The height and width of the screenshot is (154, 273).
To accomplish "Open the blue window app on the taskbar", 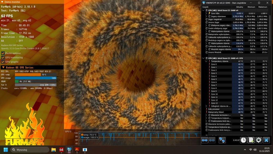I will click(x=85, y=150).
